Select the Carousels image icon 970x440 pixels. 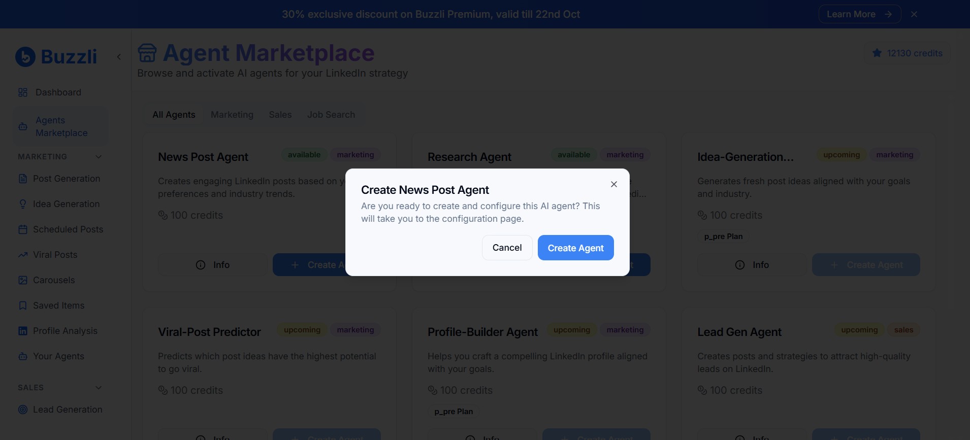pos(22,280)
